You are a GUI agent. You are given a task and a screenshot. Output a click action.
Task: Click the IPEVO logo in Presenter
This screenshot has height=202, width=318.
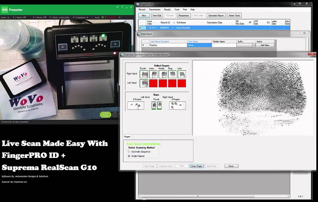coord(5,10)
